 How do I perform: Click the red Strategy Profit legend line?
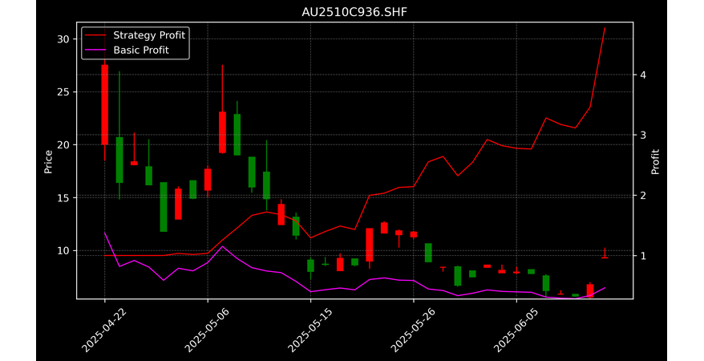click(95, 35)
